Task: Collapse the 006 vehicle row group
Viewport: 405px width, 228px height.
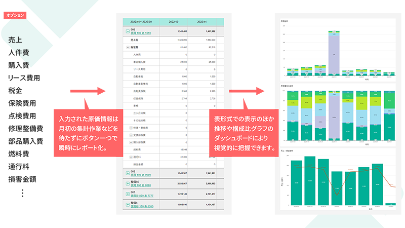Action: coord(127,31)
